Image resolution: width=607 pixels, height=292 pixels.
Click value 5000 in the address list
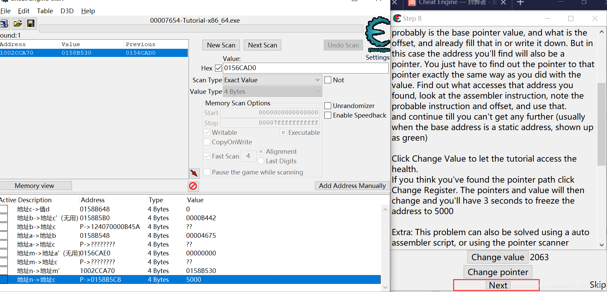pyautogui.click(x=194, y=279)
